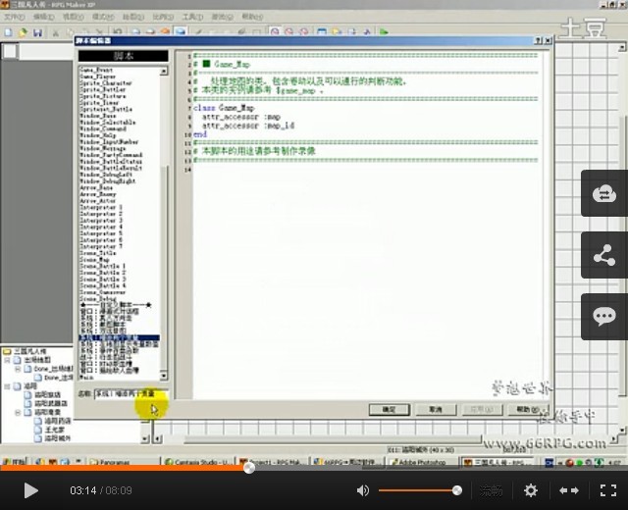Open the Script editor toolbar icon
628x510 pixels.
351,32
